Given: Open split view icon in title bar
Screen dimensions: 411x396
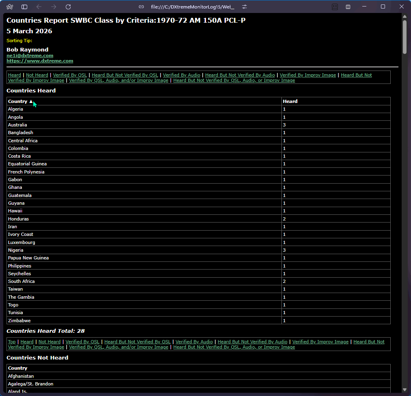Looking at the screenshot, I should pos(348,7).
